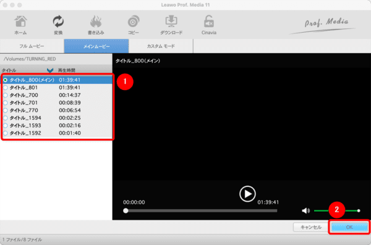The height and width of the screenshot is (245, 371).
Task: Click the /Volumes/TURNING_RED path label
Action: coord(30,59)
